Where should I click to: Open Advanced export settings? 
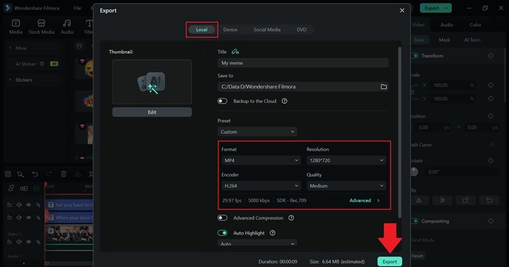(364, 200)
